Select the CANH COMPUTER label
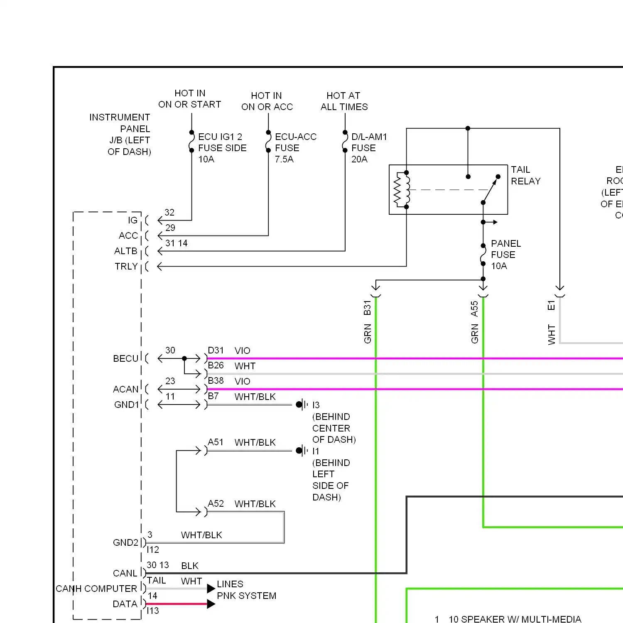Viewport: 623px width, 623px height. pyautogui.click(x=96, y=589)
